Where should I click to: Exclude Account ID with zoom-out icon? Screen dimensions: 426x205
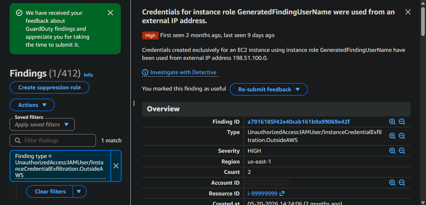(402, 183)
